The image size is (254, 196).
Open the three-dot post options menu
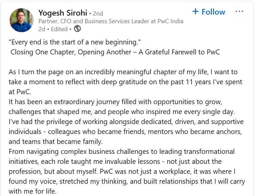[x=239, y=12]
